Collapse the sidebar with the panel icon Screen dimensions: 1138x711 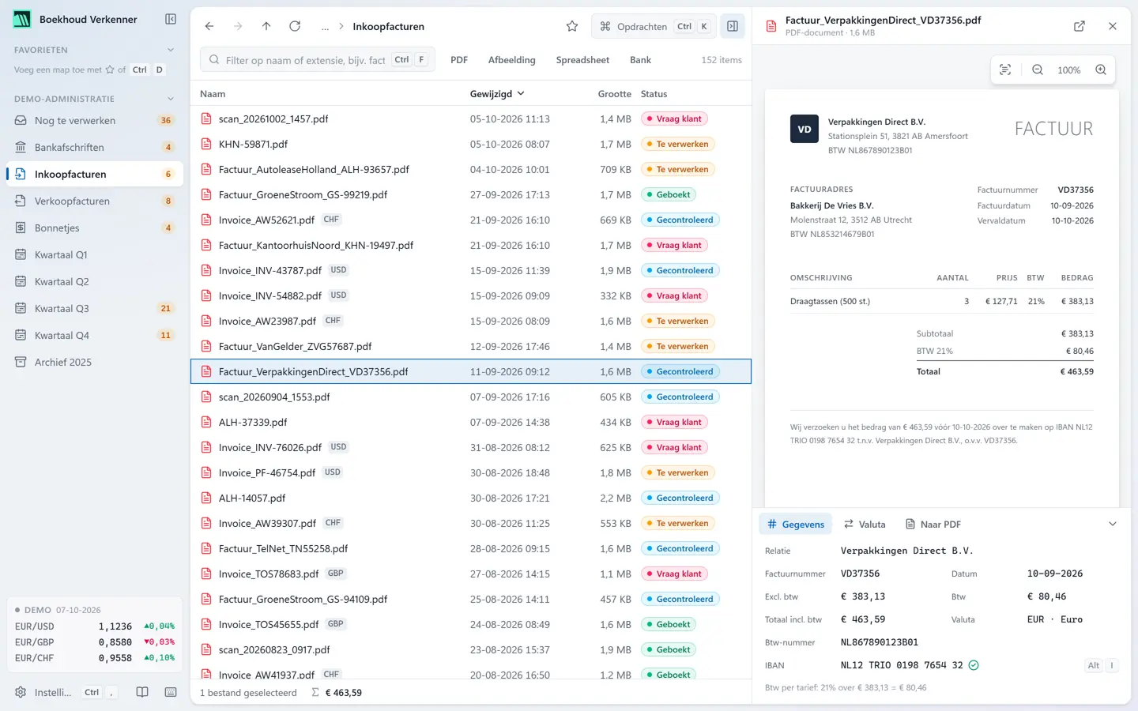click(171, 19)
